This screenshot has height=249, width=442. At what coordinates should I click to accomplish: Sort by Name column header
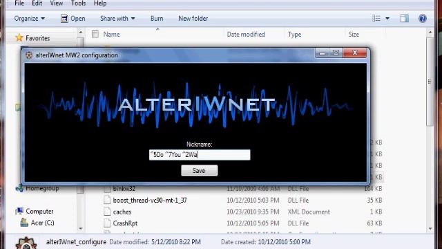tap(111, 34)
